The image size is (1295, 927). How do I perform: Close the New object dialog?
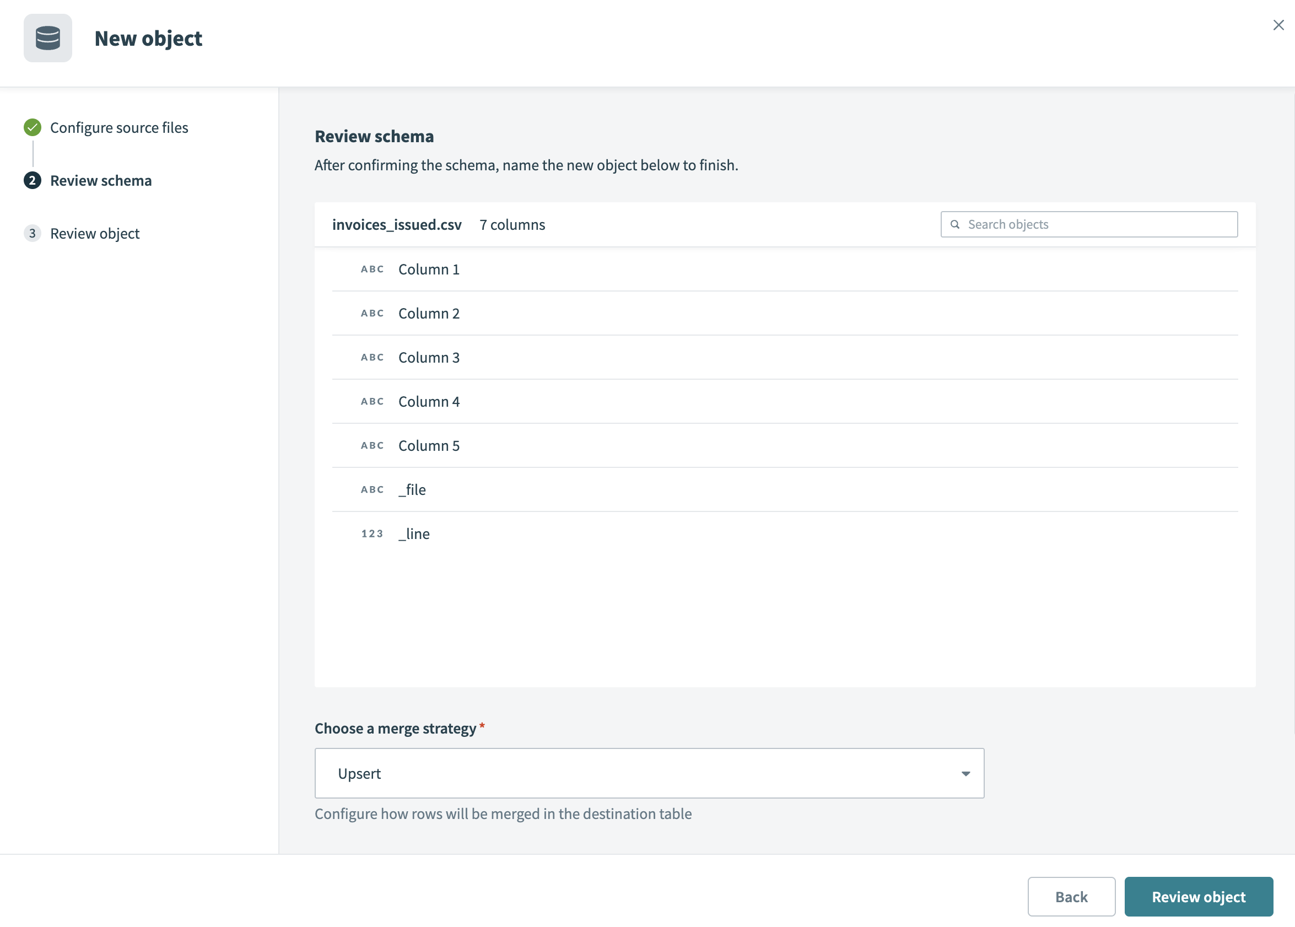[x=1278, y=25]
